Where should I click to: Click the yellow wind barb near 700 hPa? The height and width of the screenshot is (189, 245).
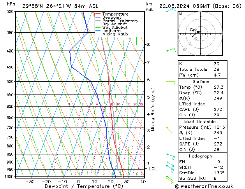point(169,131)
